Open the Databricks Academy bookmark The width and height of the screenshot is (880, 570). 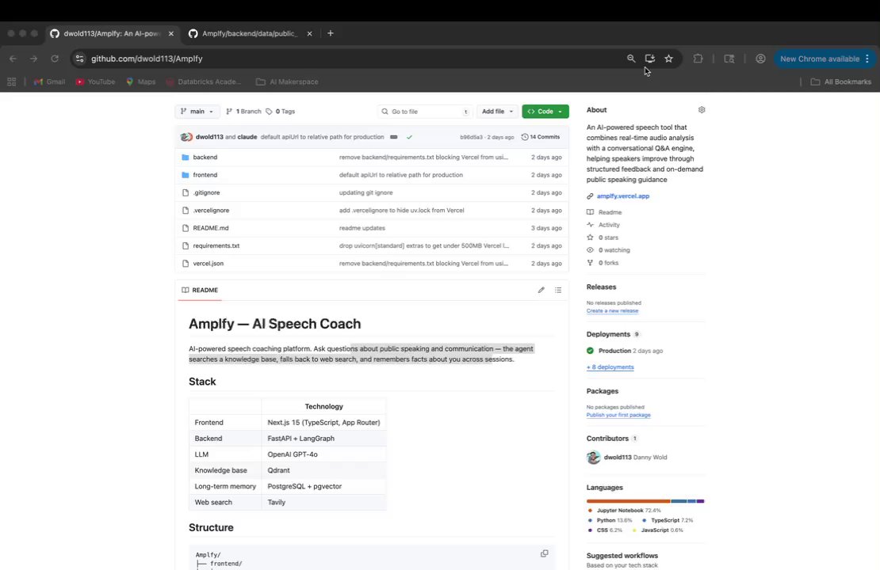(203, 82)
